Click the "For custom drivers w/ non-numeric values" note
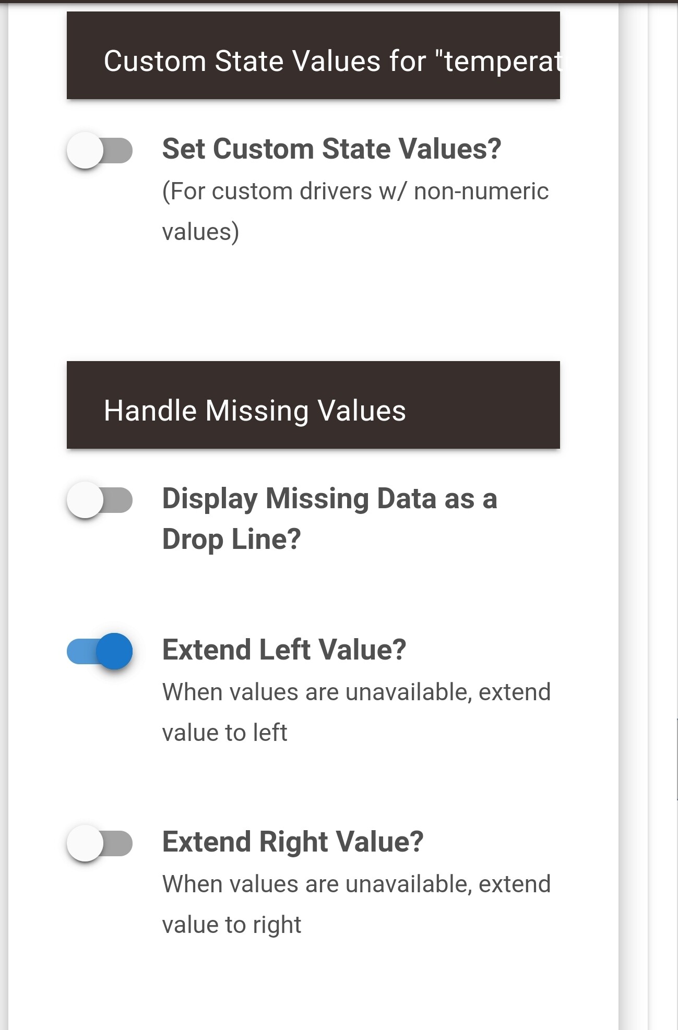 (x=355, y=211)
